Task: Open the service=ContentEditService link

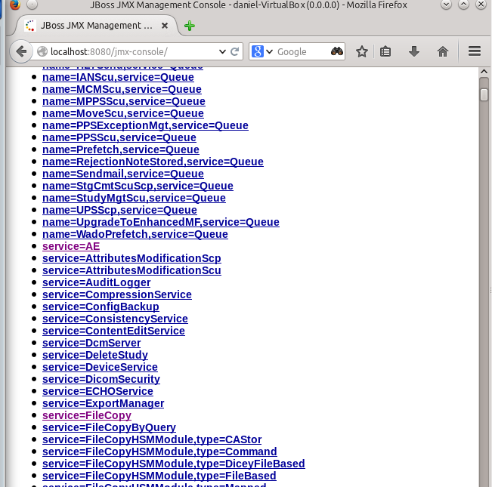Action: 113,331
